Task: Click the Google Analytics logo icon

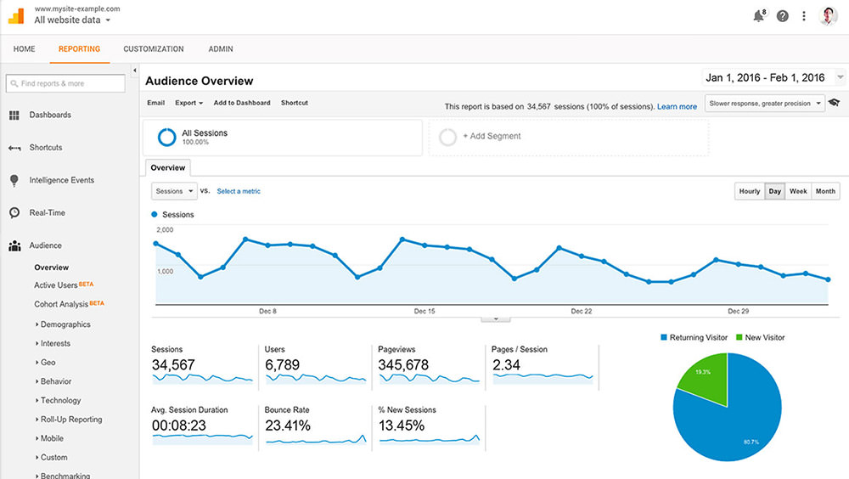Action: (x=16, y=15)
